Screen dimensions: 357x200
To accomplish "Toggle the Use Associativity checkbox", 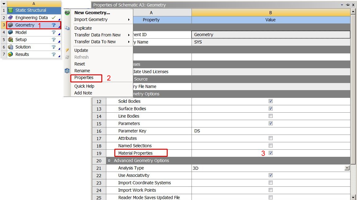I will 271,175.
